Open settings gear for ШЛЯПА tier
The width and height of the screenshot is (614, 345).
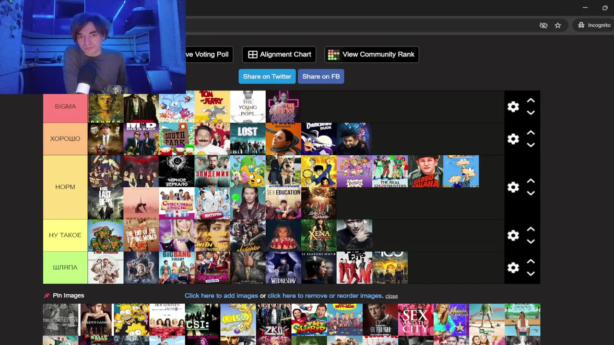click(513, 267)
